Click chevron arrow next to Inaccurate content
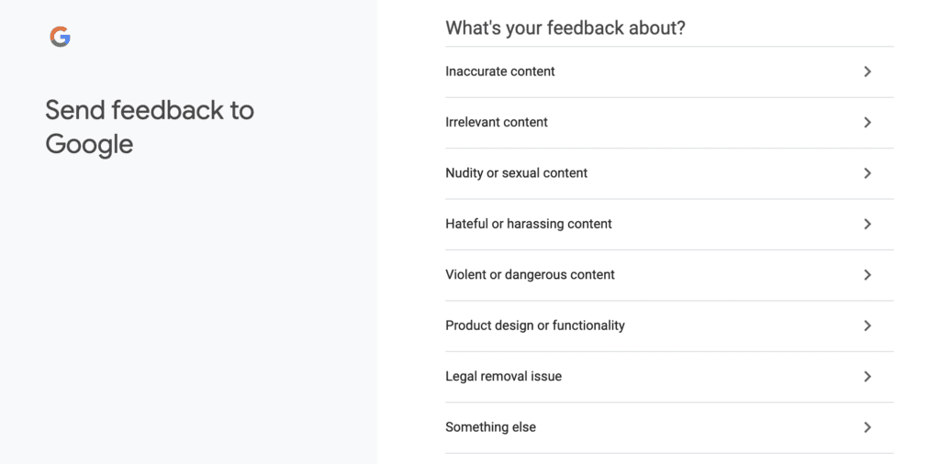940x464 pixels. coord(867,72)
